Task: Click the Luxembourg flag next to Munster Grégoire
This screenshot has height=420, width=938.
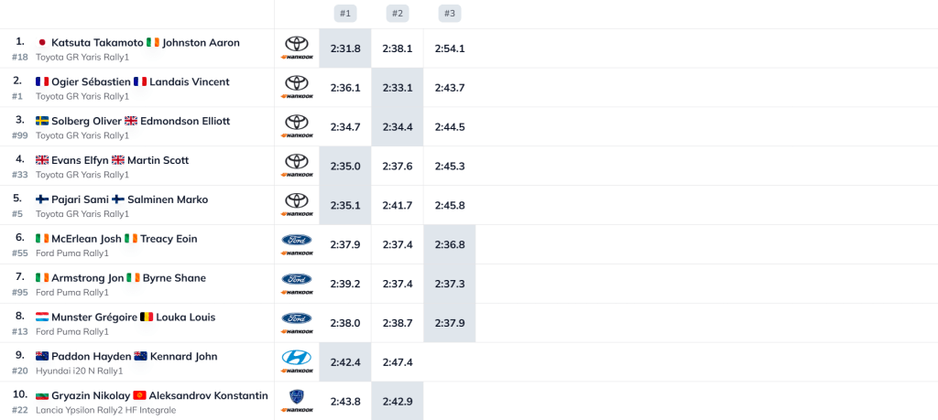Action: tap(42, 318)
